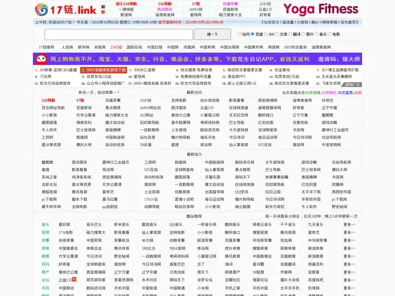Open red 2345链 in the nav bar
The height and width of the screenshot is (296, 395).
tap(116, 47)
